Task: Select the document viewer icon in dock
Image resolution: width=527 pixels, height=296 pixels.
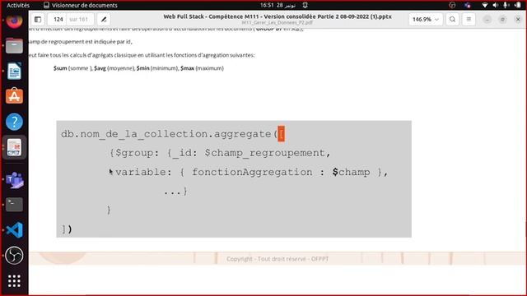Action: tap(14, 147)
